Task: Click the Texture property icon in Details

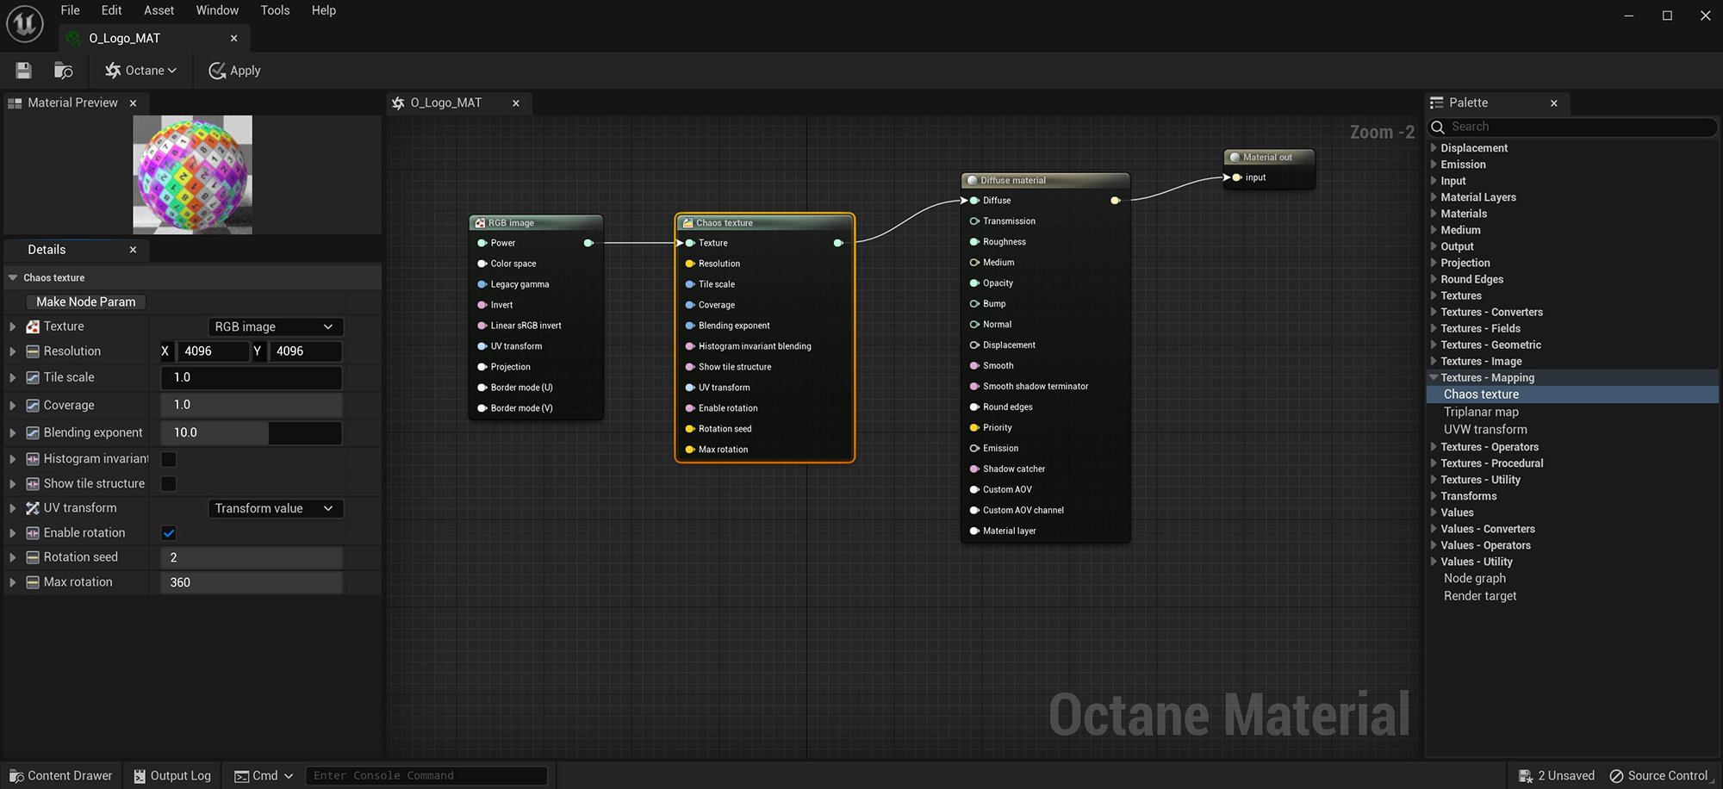Action: tap(33, 326)
